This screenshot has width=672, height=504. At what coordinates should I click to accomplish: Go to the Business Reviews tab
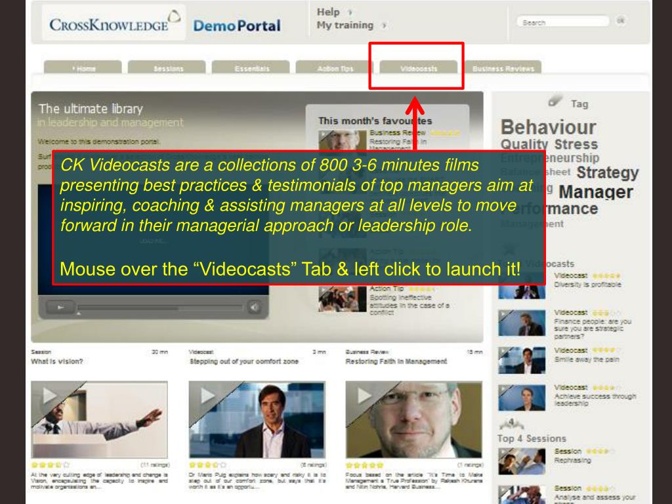tap(503, 68)
